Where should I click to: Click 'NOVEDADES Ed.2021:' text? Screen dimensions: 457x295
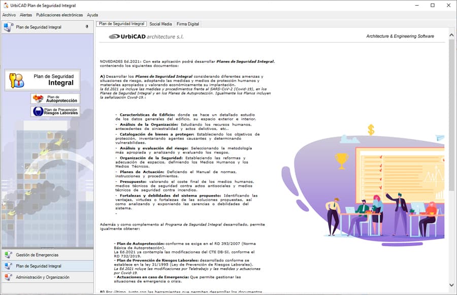[121, 61]
